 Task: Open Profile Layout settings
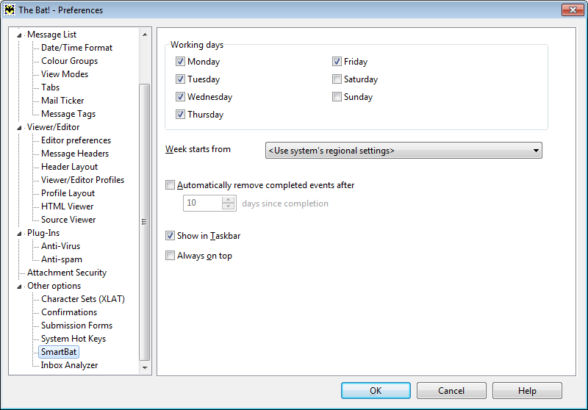pyautogui.click(x=68, y=193)
